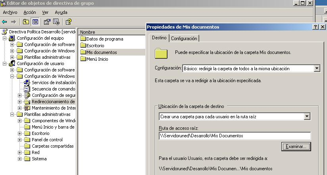327x175 pixels.
Task: Click the Redireccionamiento de carpetas folder icon
Action: pos(27,102)
